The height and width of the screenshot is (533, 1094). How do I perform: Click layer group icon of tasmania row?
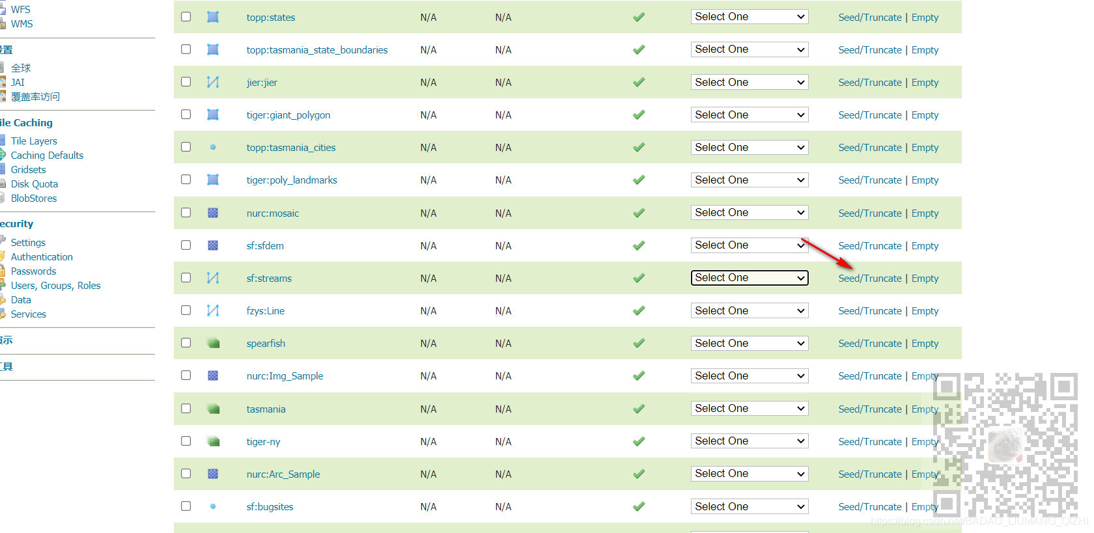tap(213, 409)
